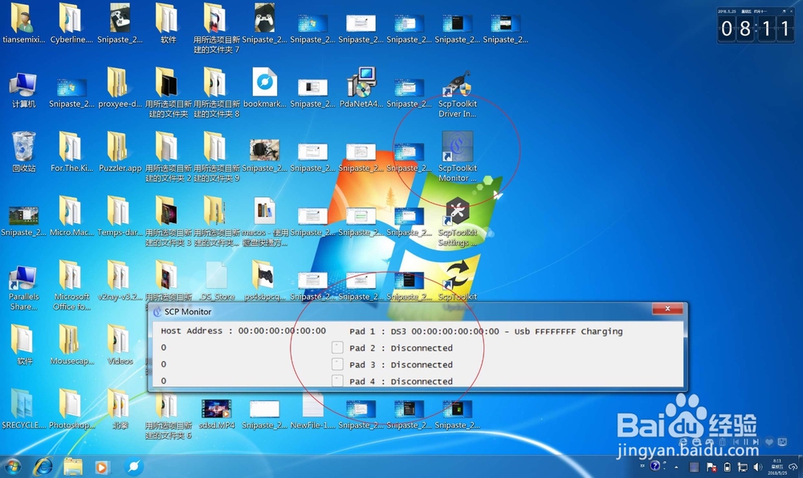Viewport: 803px width, 478px height.
Task: Toggle the Pad 3 checkbox in SCP Monitor
Action: (x=337, y=364)
